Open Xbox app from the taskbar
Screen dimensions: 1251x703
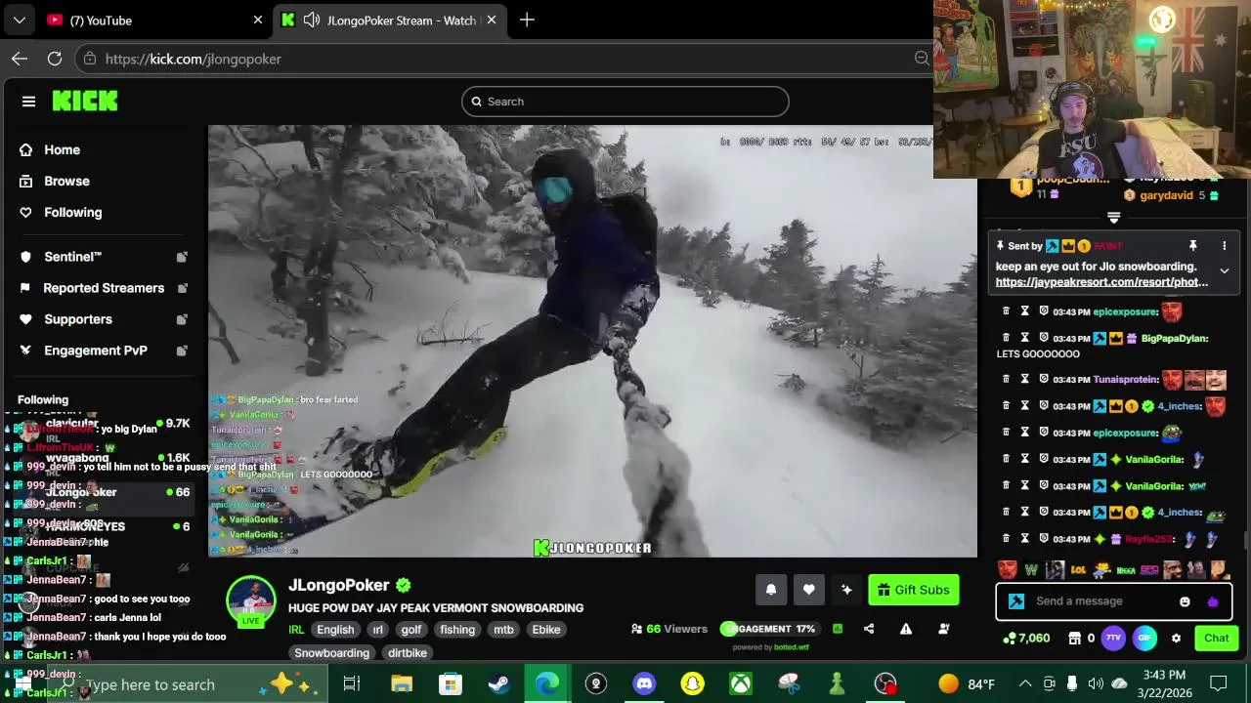[741, 683]
